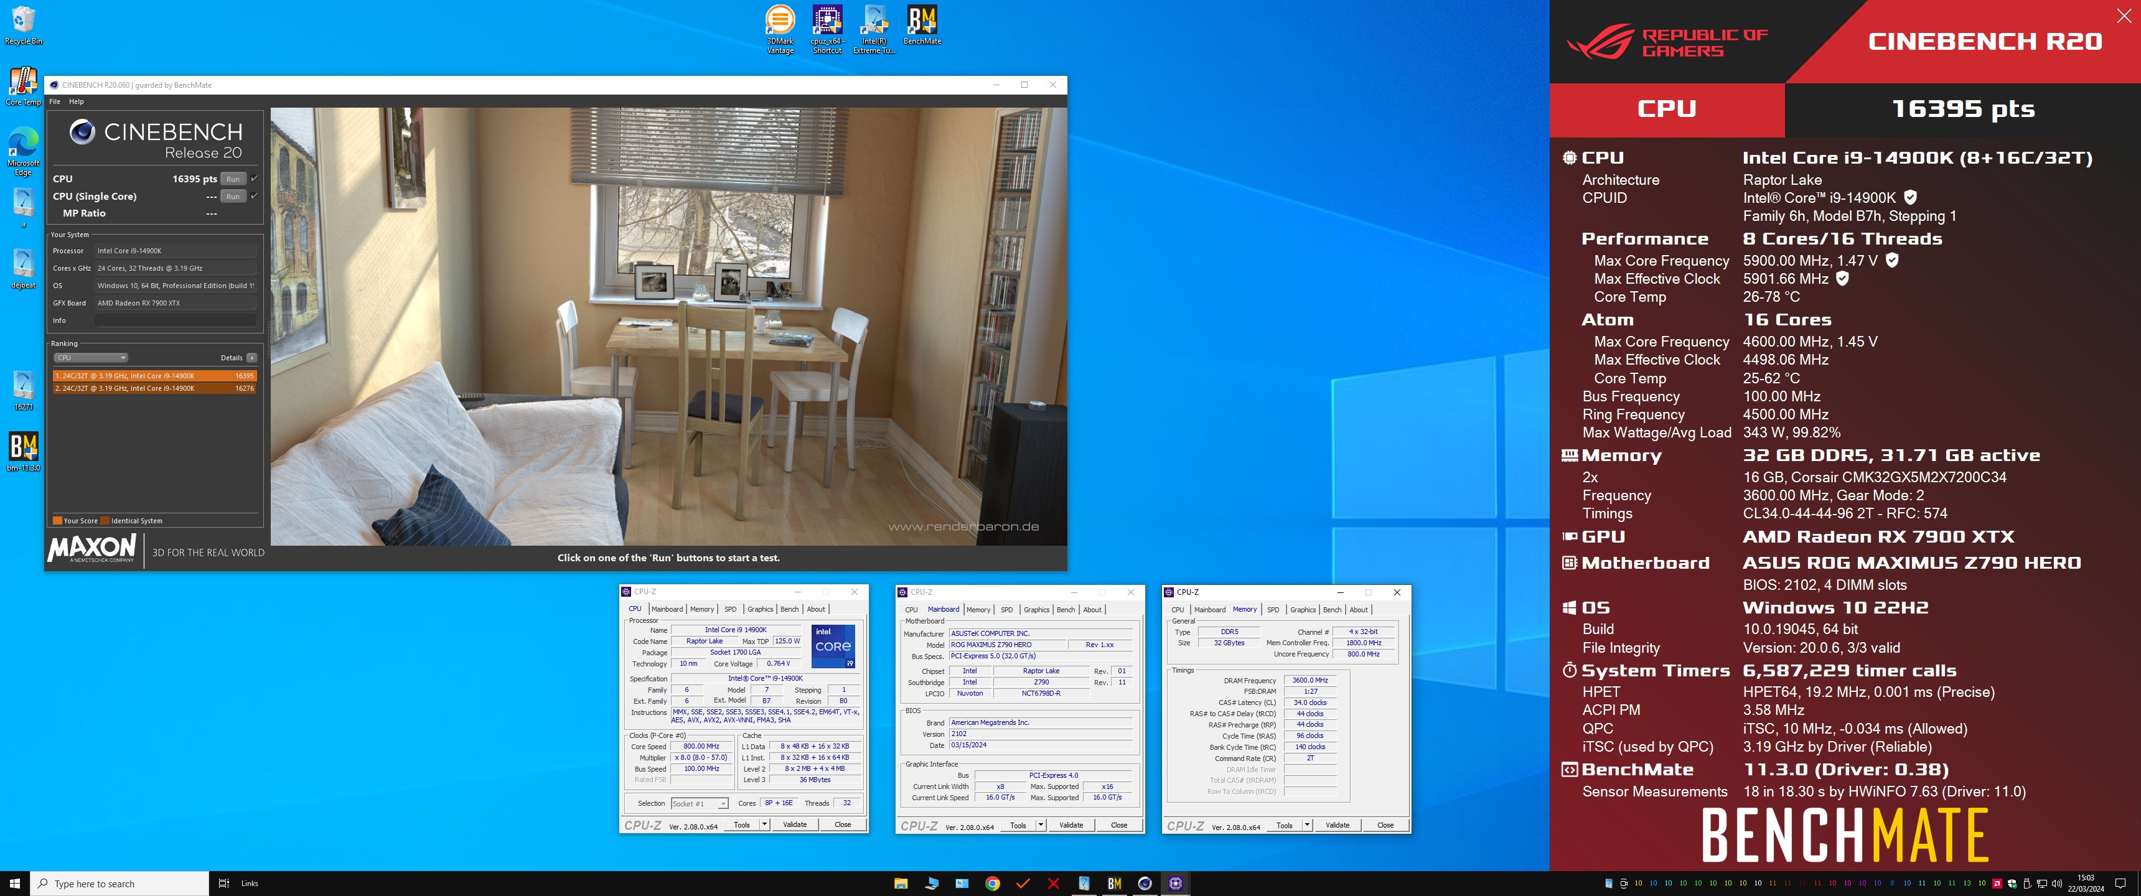Screen dimensions: 2141x896
Task: Click the Windows taskbar search box
Action: 119,884
